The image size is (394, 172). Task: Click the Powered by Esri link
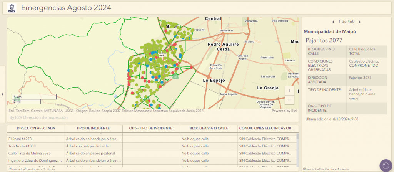click(284, 111)
